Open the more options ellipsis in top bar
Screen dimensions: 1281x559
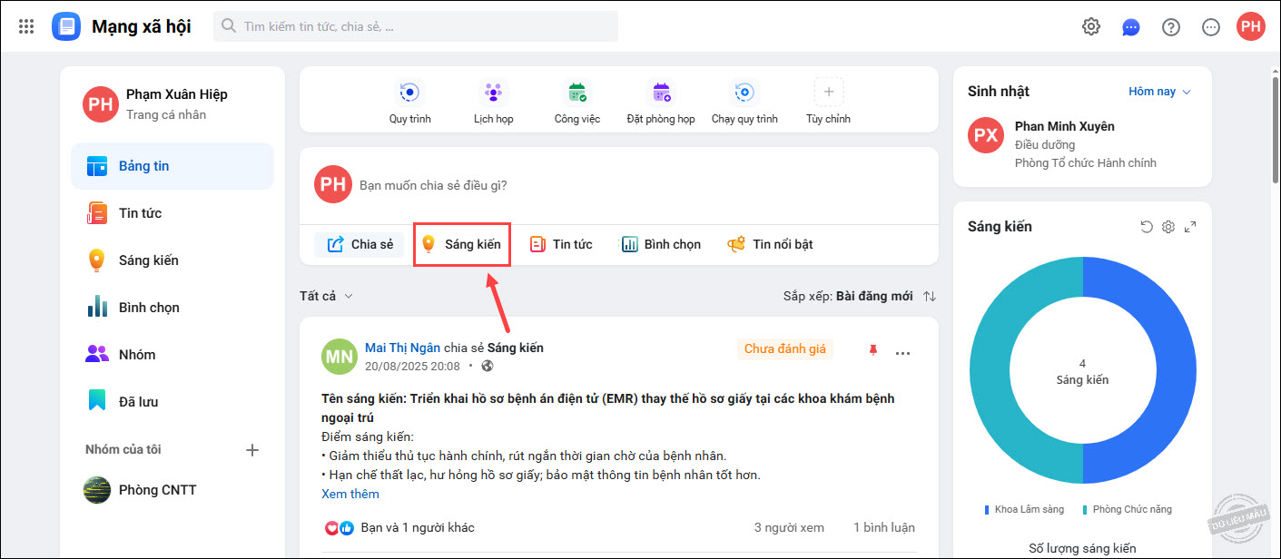point(1211,26)
